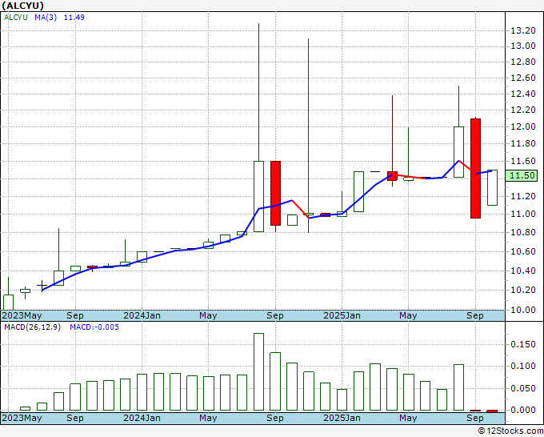Open the 12Stocks.com watermark link
Screen dimensions: 544x437
click(509, 431)
